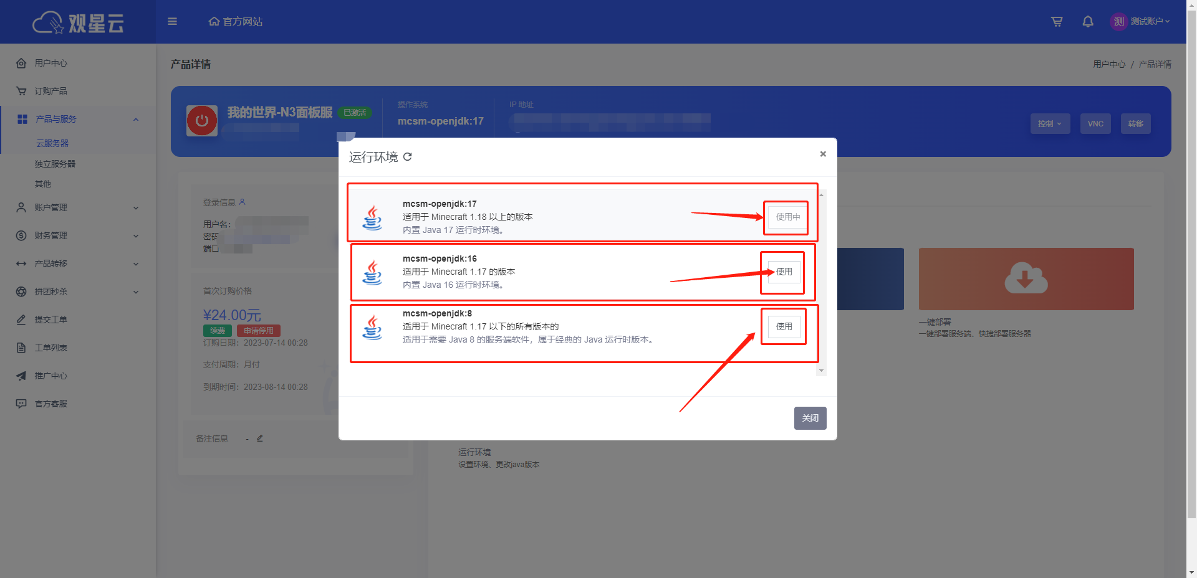Select 云服务器 submenu item

click(x=52, y=143)
